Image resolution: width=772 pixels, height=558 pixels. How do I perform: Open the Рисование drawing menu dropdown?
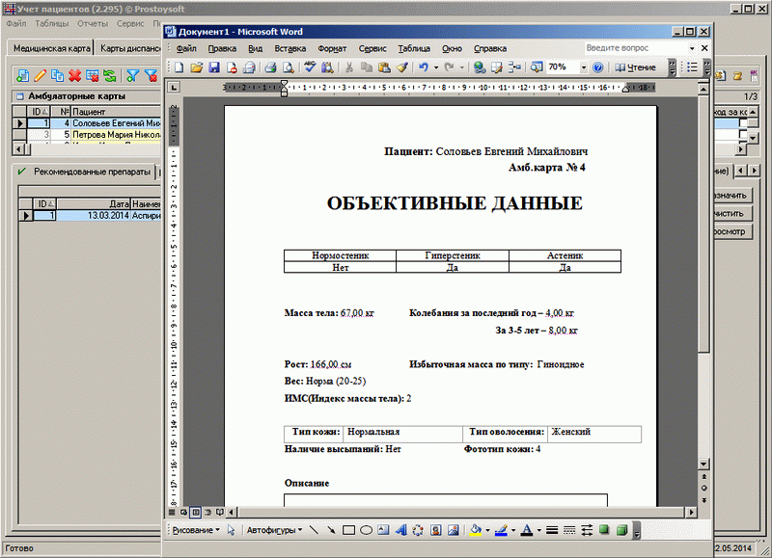pyautogui.click(x=195, y=530)
